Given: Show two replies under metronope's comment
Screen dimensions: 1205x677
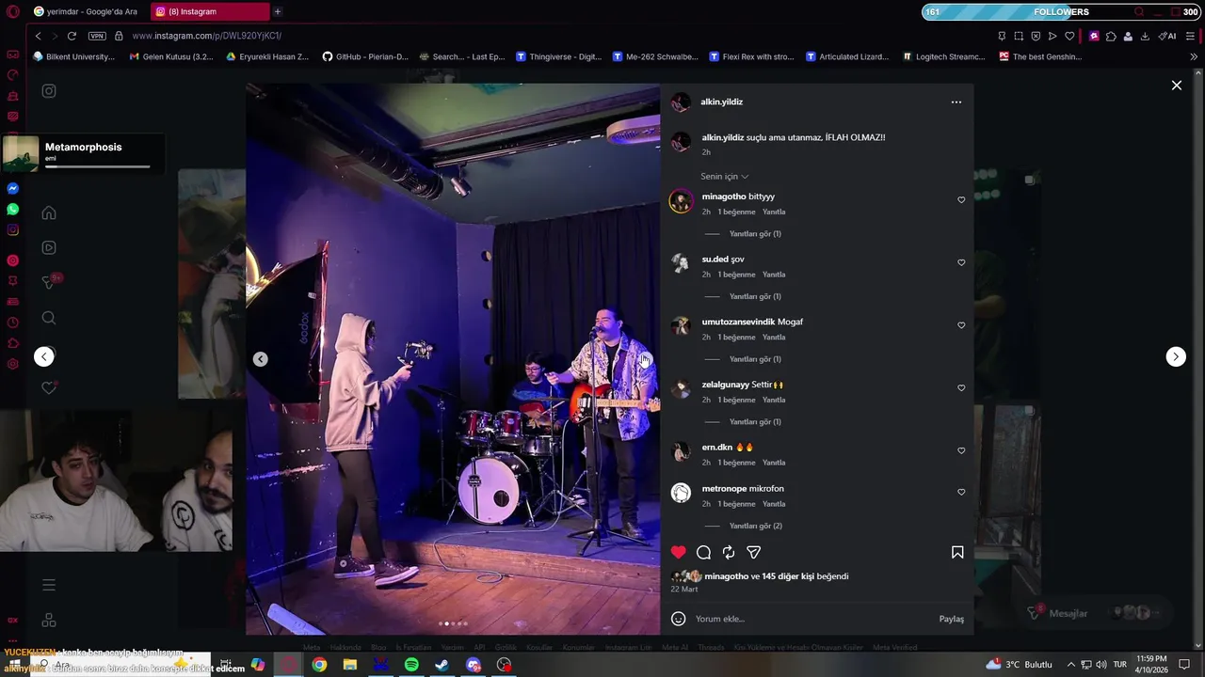Looking at the screenshot, I should point(756,526).
